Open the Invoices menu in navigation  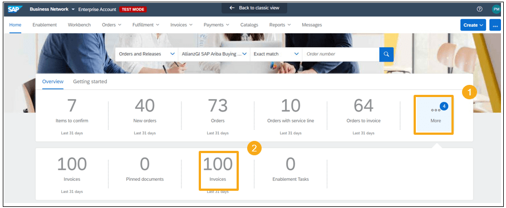[181, 25]
